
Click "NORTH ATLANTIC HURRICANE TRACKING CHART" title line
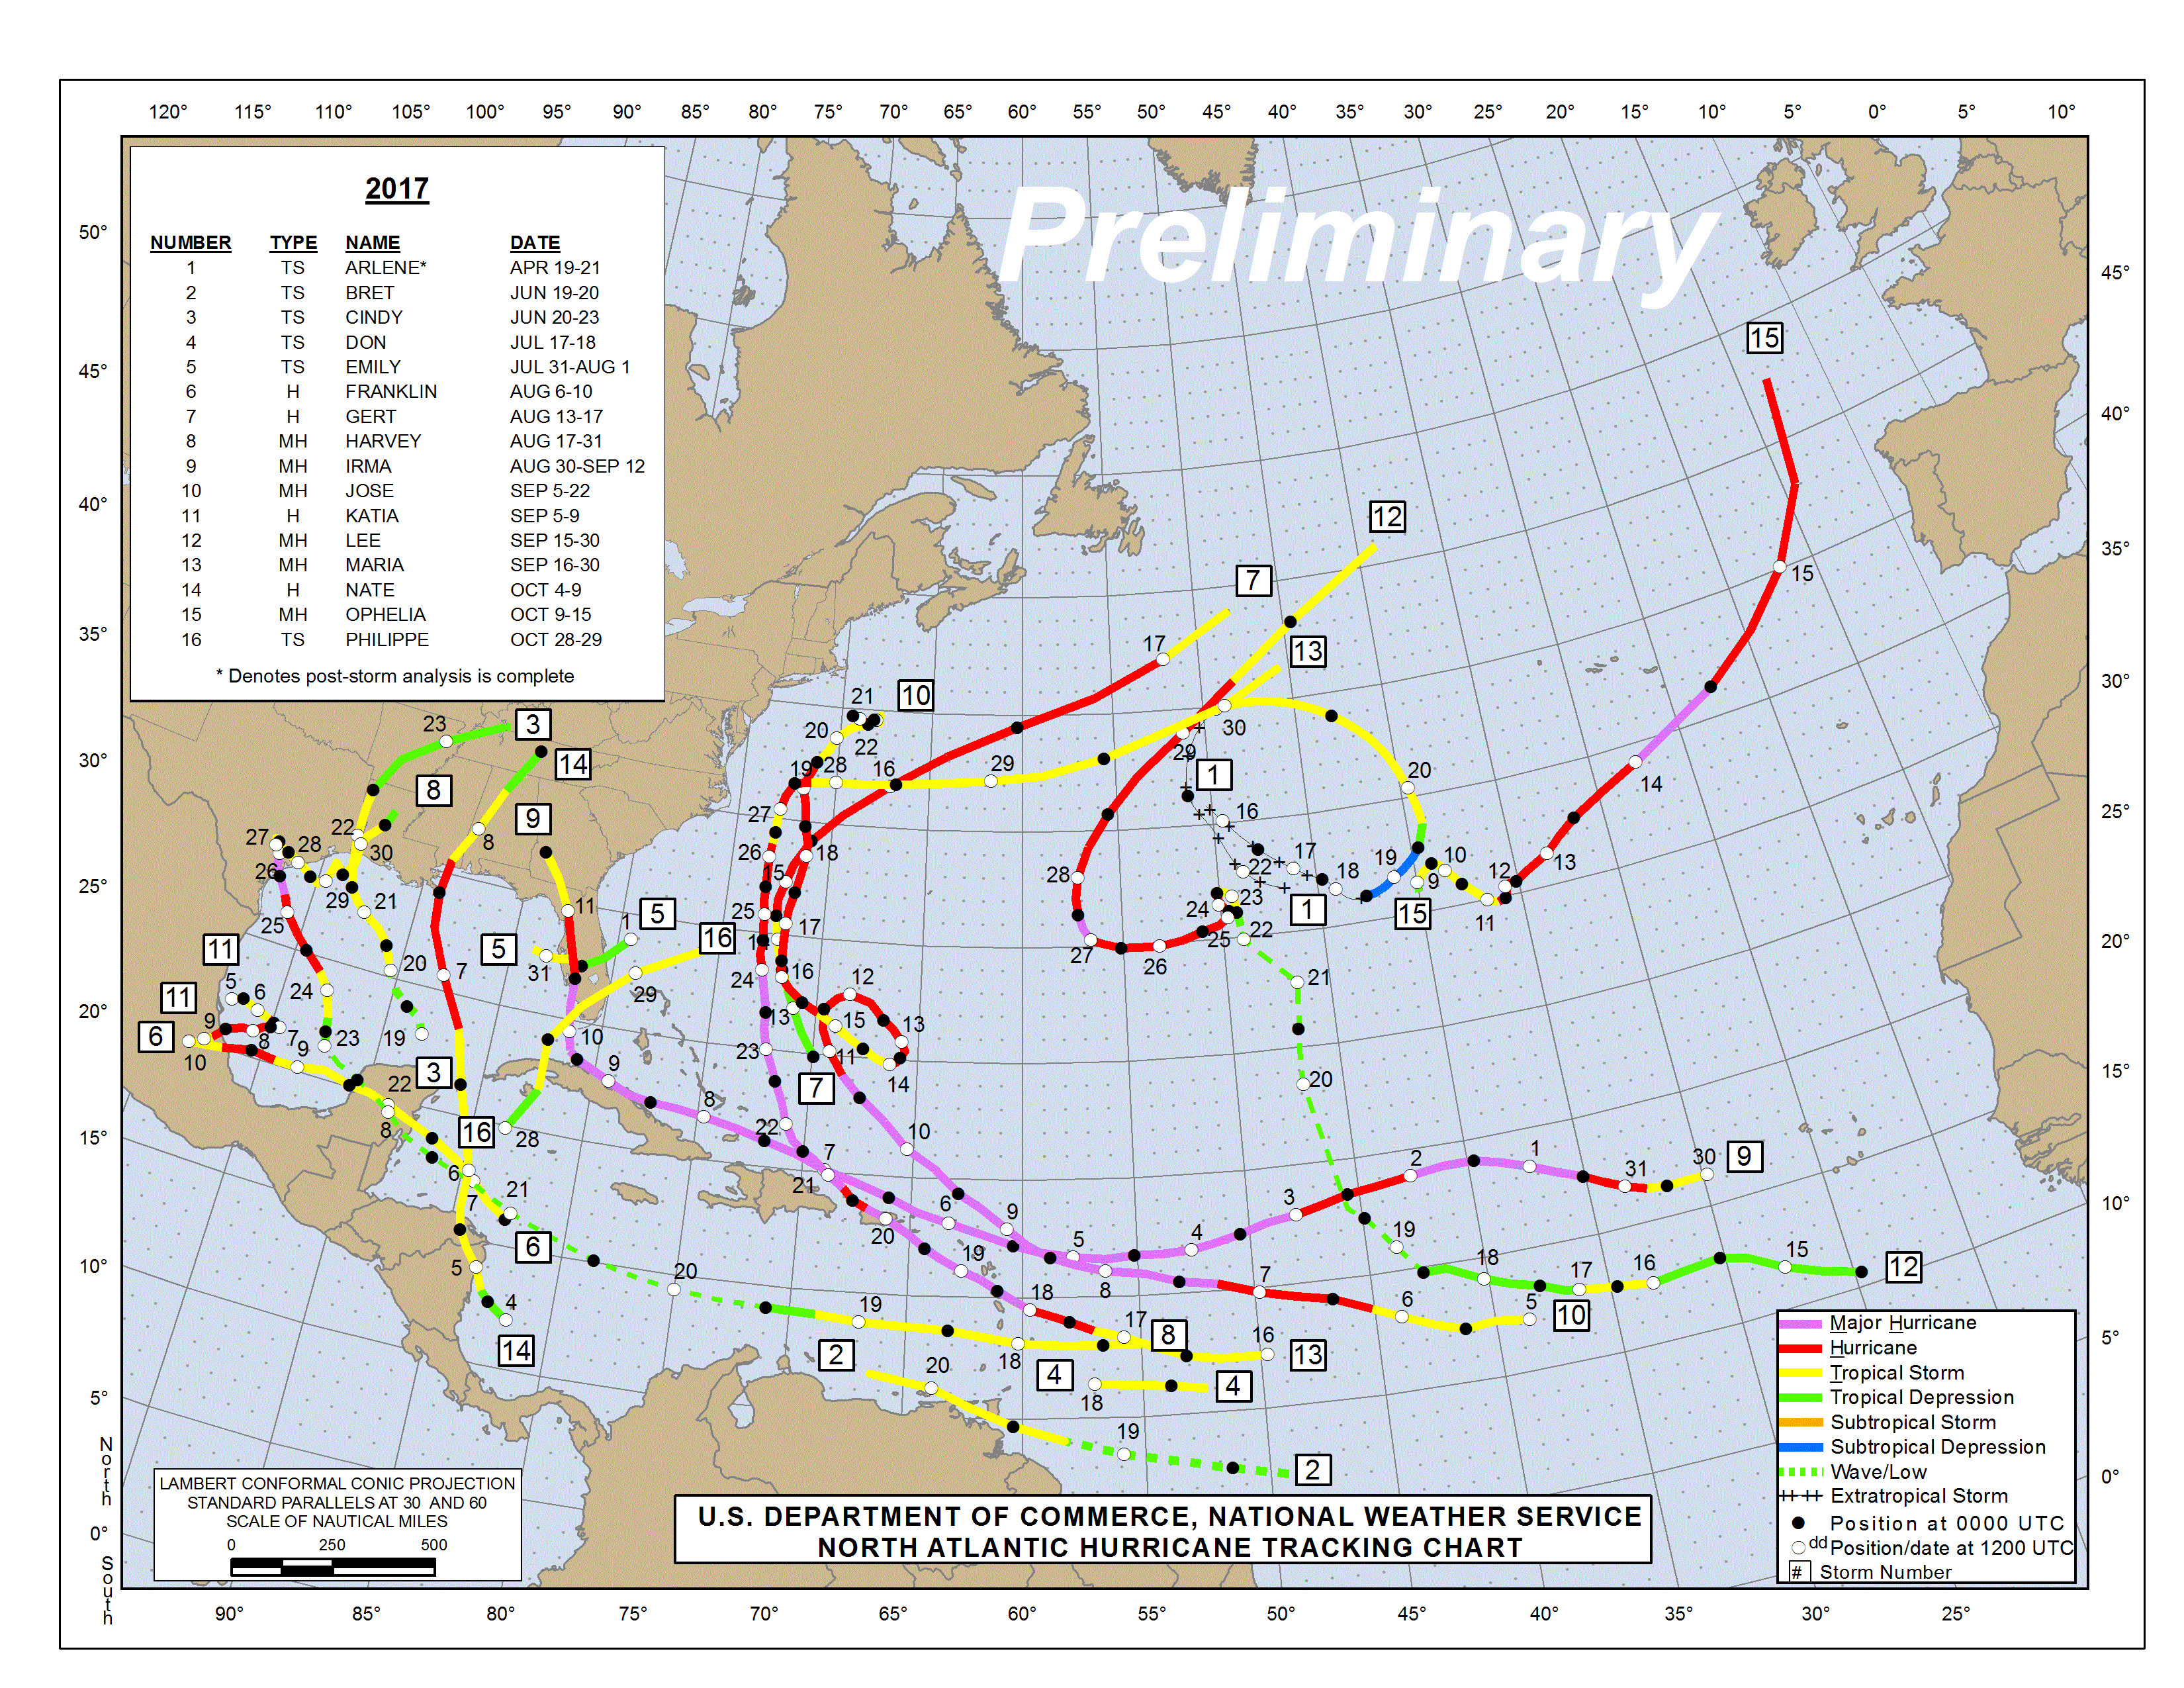pyautogui.click(x=1170, y=1548)
